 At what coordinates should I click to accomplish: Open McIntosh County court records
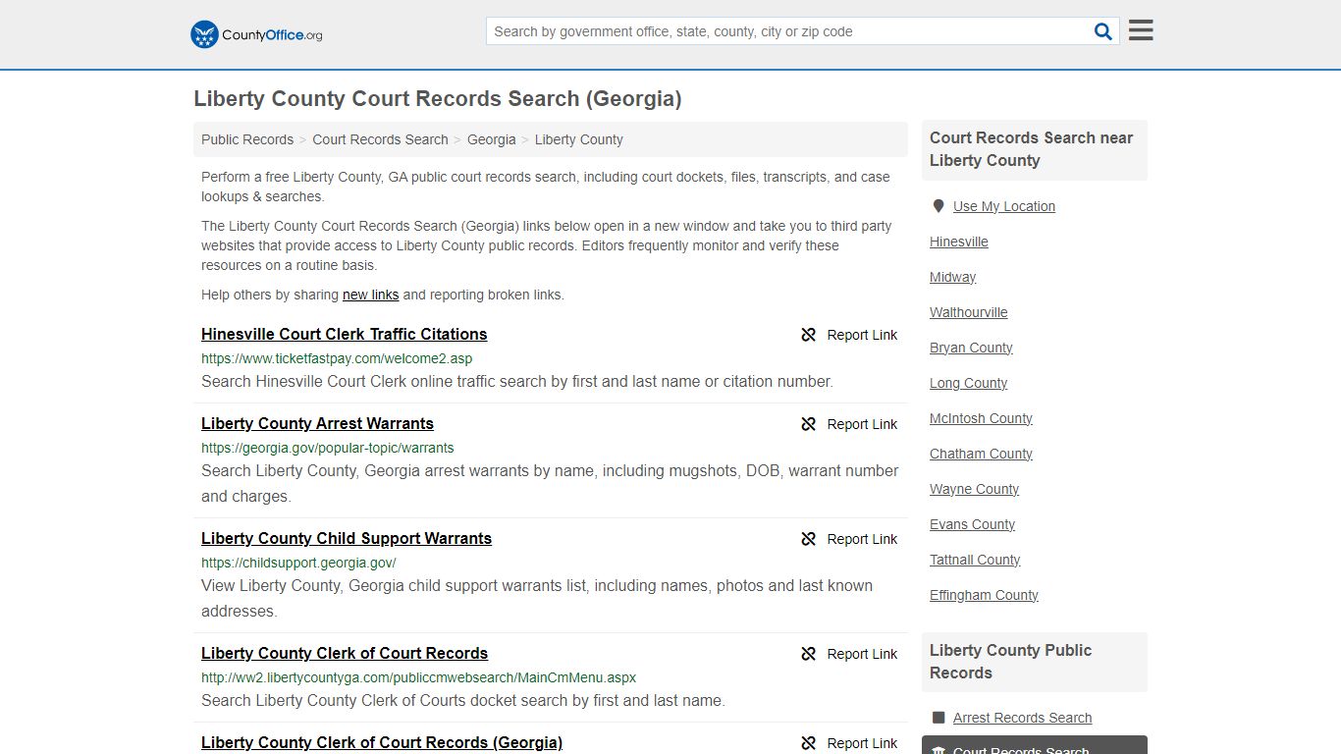pos(981,418)
